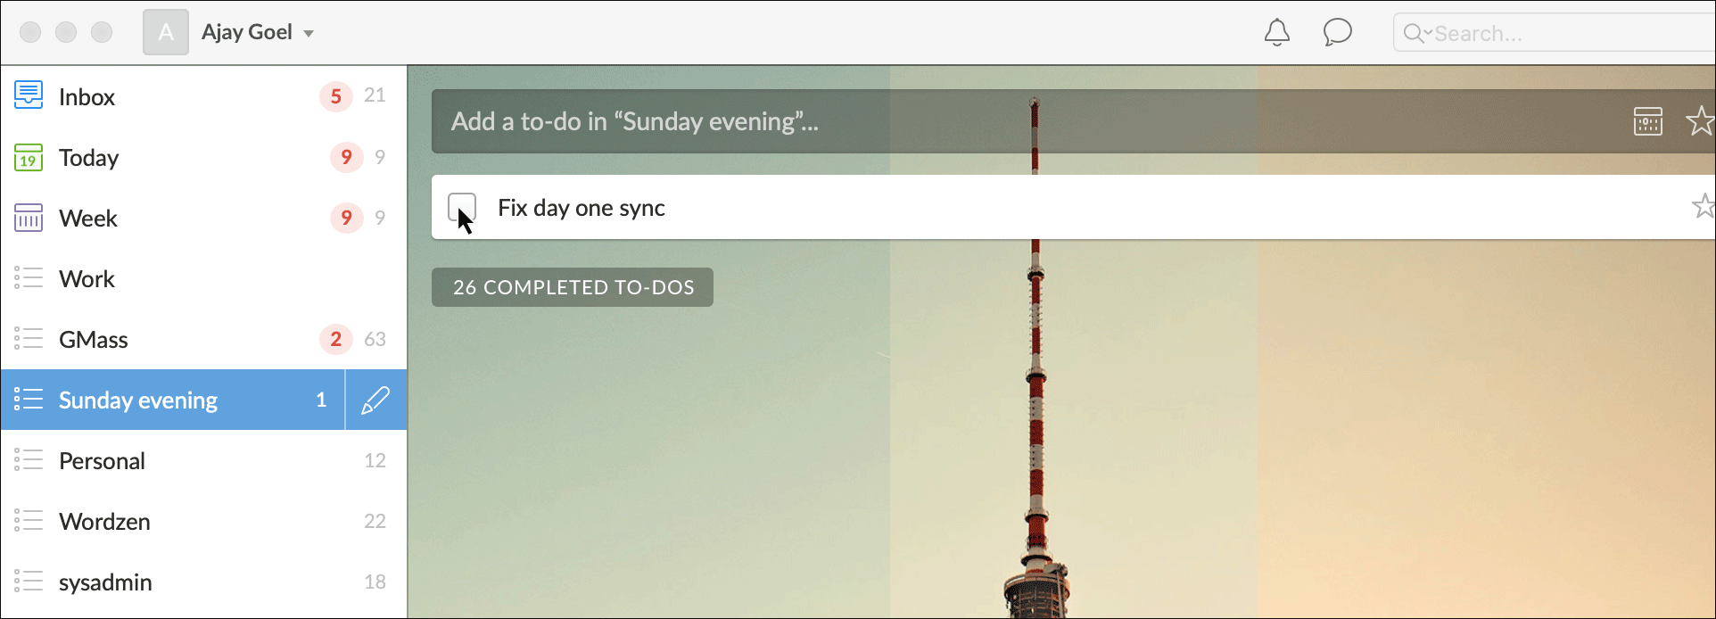Show the 26 completed to-dos
Image resolution: width=1716 pixels, height=619 pixels.
(573, 287)
